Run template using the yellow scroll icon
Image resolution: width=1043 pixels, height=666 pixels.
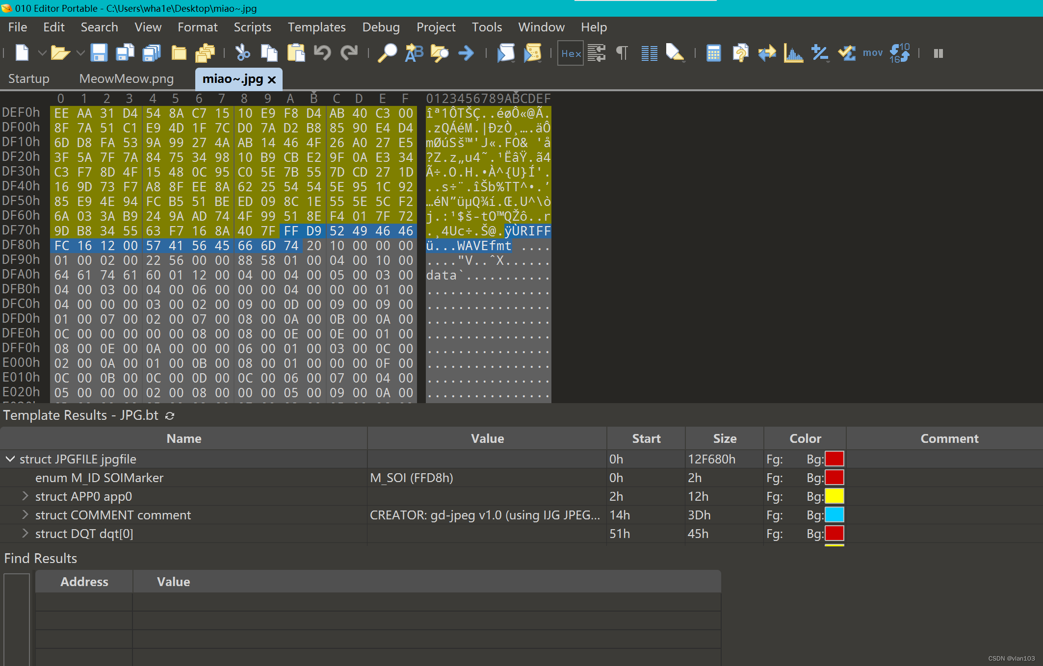tap(532, 53)
